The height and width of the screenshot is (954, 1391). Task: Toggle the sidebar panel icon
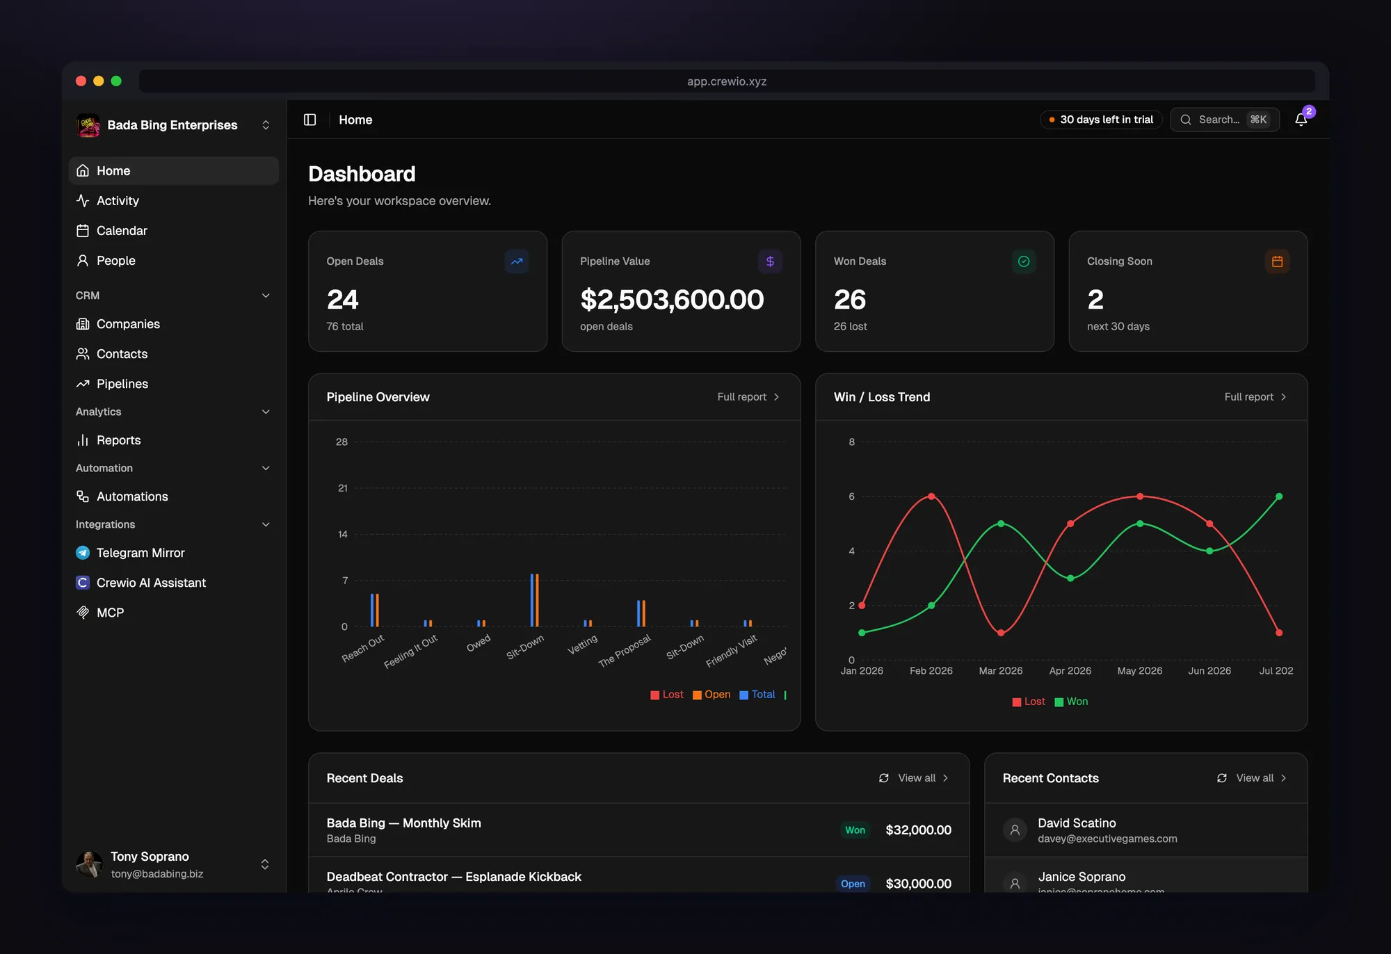[x=310, y=120]
